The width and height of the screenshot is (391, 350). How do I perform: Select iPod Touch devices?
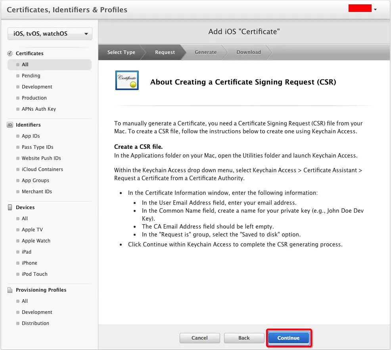34,274
